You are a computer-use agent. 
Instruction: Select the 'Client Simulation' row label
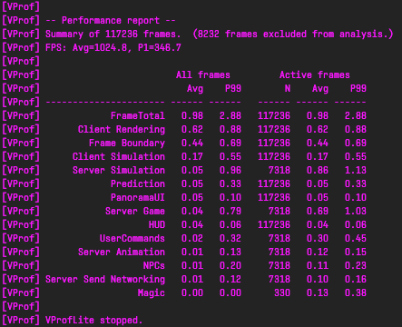pyautogui.click(x=119, y=156)
